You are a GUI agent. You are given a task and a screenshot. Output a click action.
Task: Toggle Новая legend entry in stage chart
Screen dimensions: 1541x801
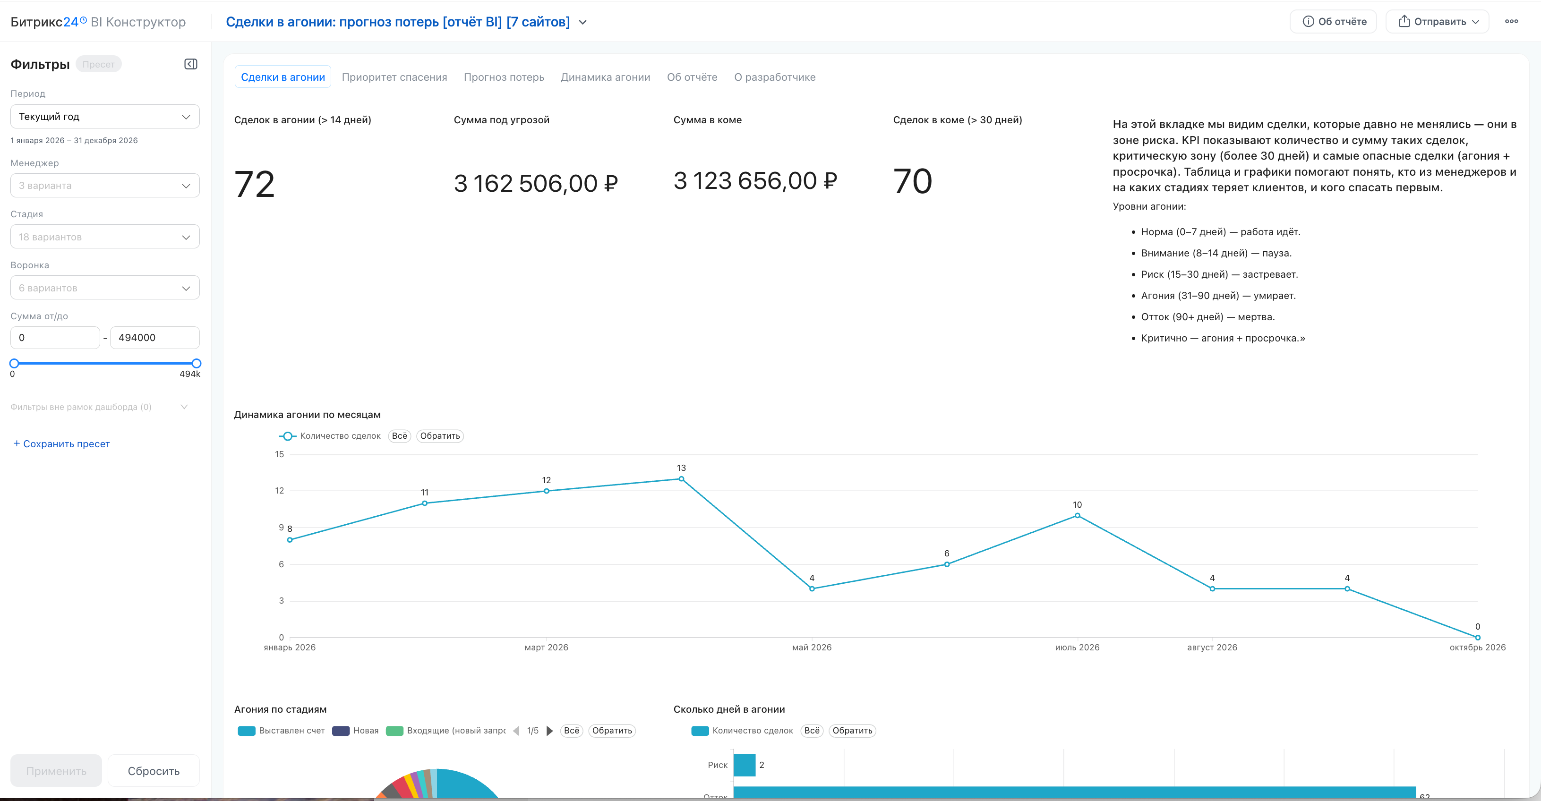click(x=355, y=731)
